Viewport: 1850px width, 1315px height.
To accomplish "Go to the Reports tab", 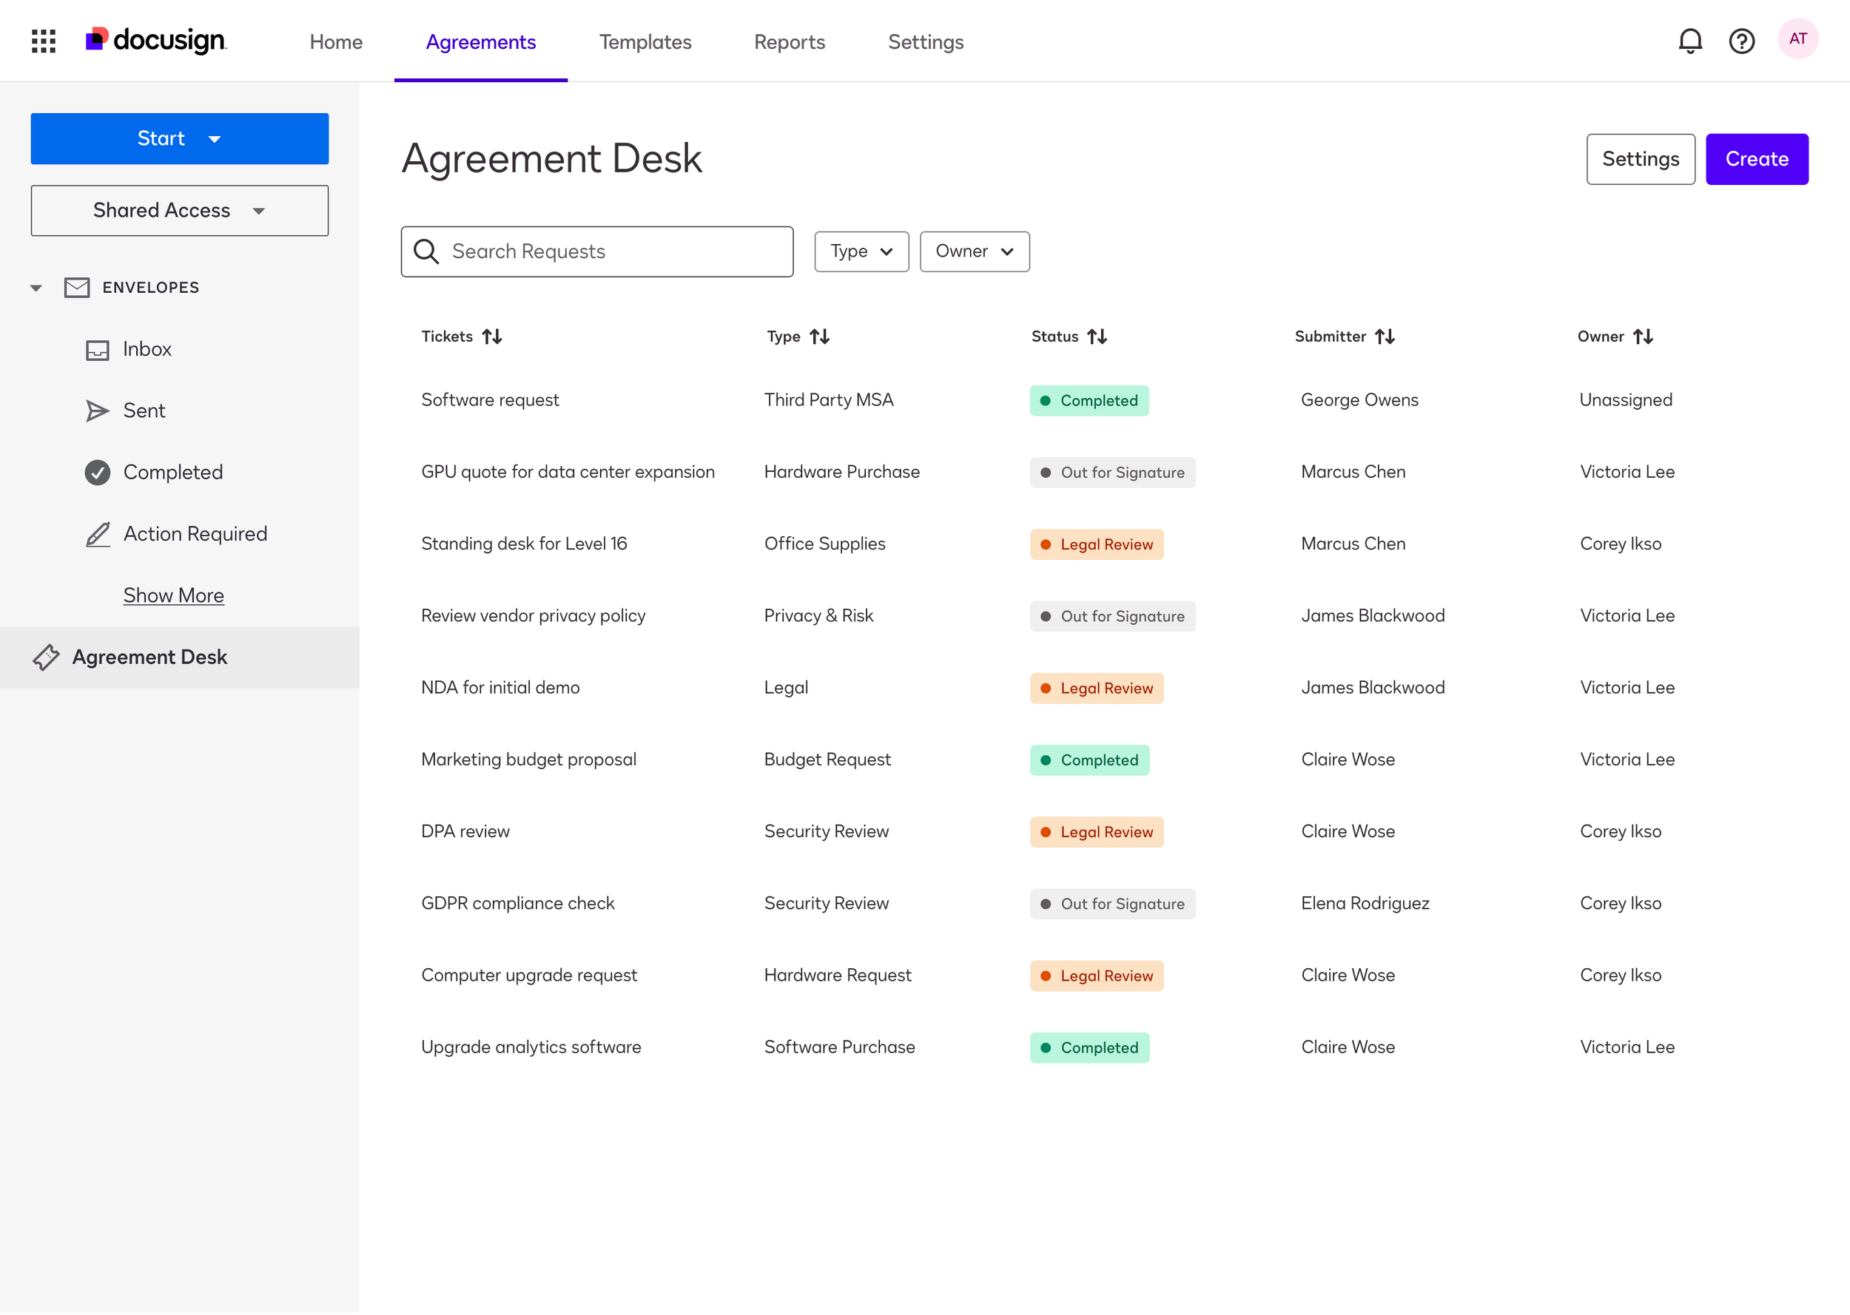I will pyautogui.click(x=789, y=42).
